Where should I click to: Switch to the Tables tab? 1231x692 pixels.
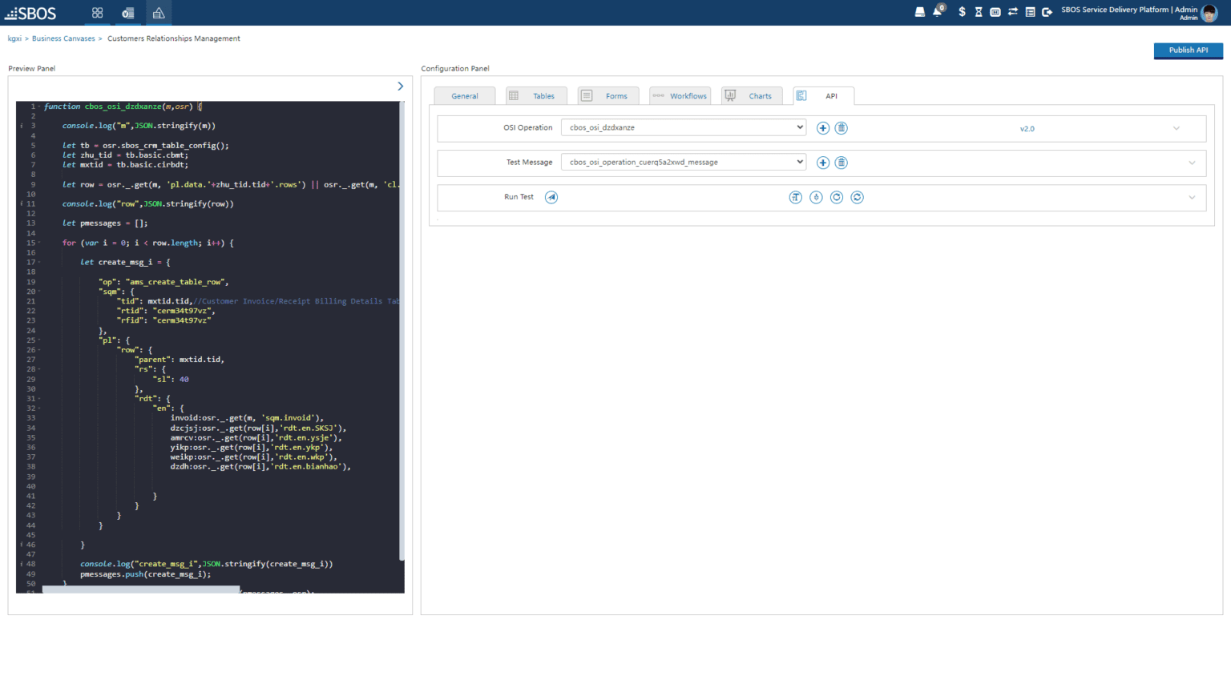point(535,96)
